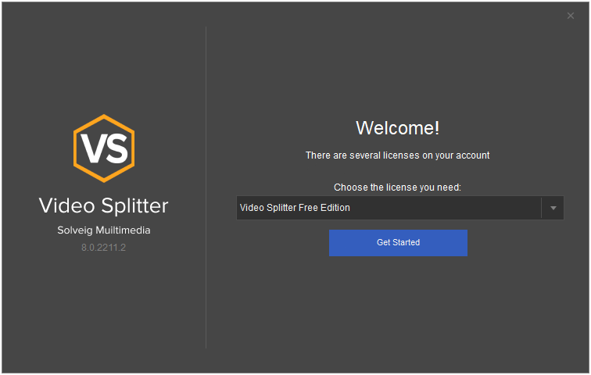Close the welcome dialog
The image size is (591, 375).
[570, 16]
